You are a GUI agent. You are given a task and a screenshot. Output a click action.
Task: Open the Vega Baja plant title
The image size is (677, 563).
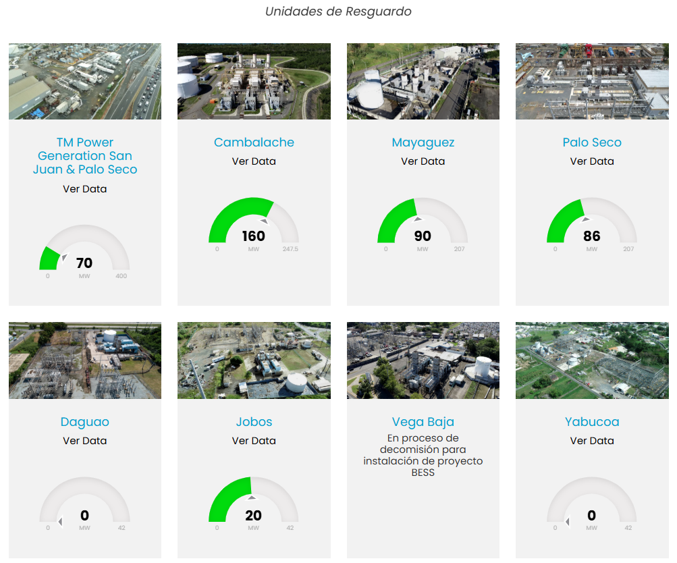[423, 422]
